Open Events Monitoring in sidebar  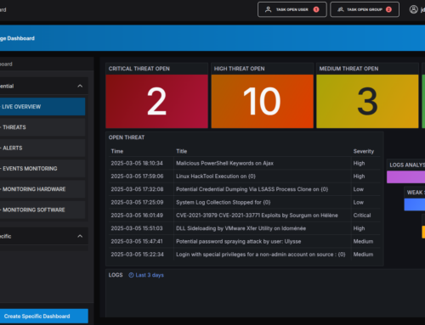(x=42, y=169)
